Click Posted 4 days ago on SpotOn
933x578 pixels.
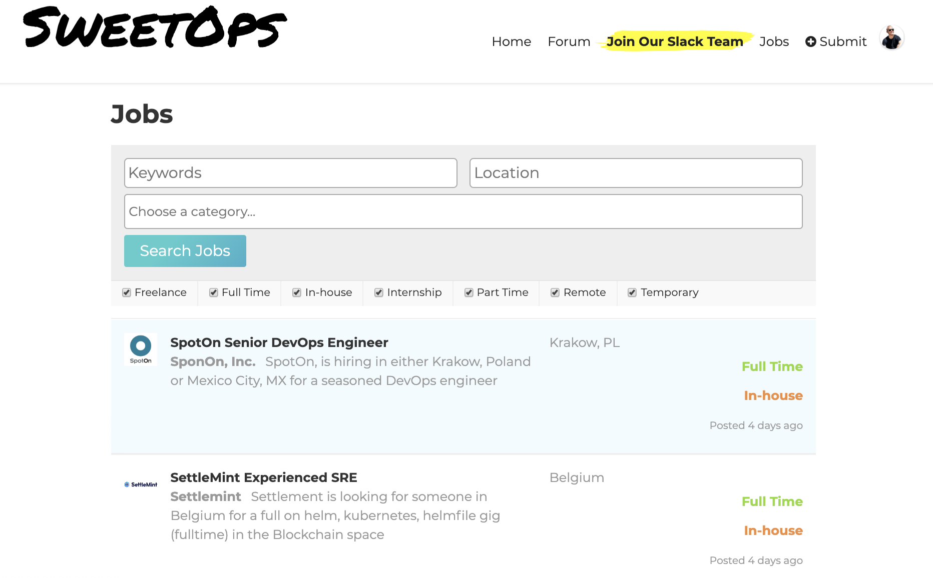pos(756,425)
